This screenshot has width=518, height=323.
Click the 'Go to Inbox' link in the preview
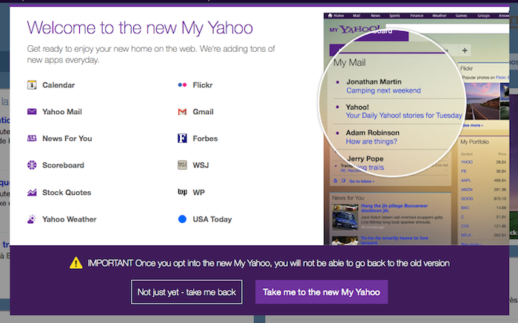coord(362,182)
